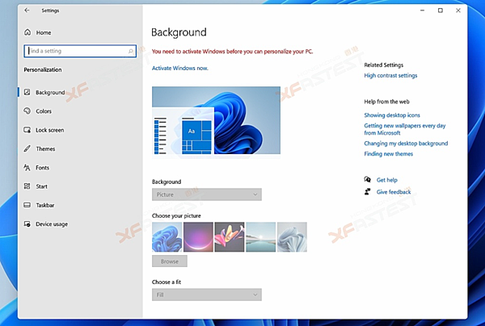
Task: Click the Help from the web heading
Action: coord(386,102)
